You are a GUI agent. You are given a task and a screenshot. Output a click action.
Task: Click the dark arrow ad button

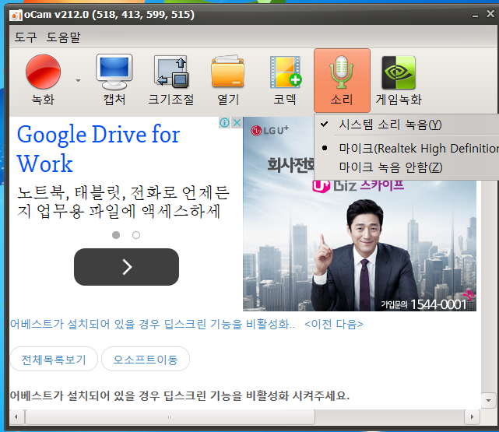click(x=126, y=266)
